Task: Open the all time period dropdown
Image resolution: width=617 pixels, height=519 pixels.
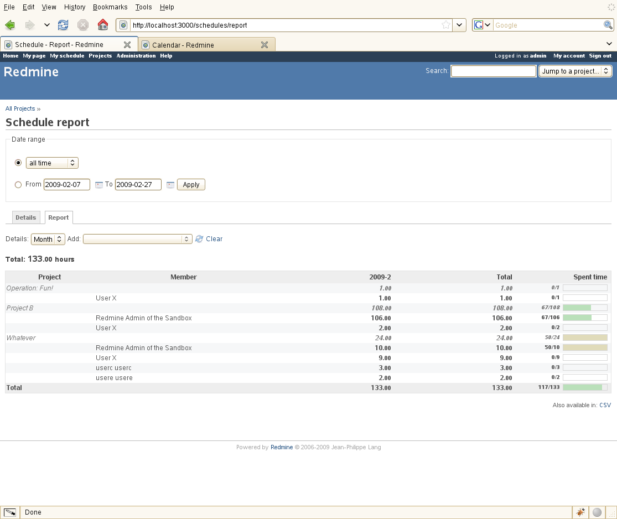Action: (52, 163)
